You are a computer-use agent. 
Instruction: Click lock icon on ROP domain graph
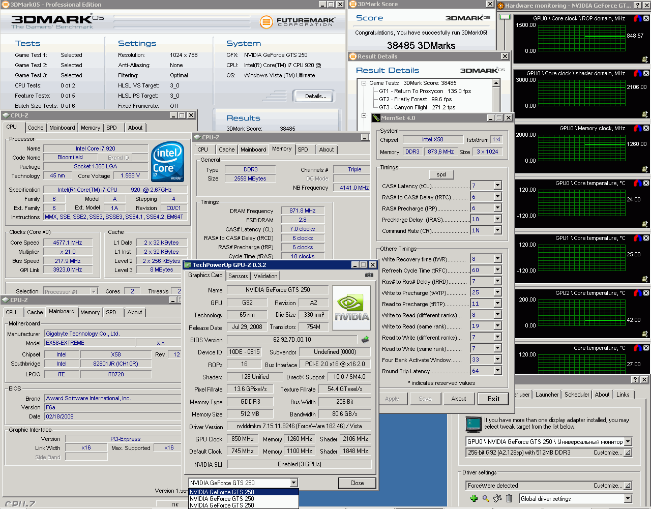coord(645,59)
